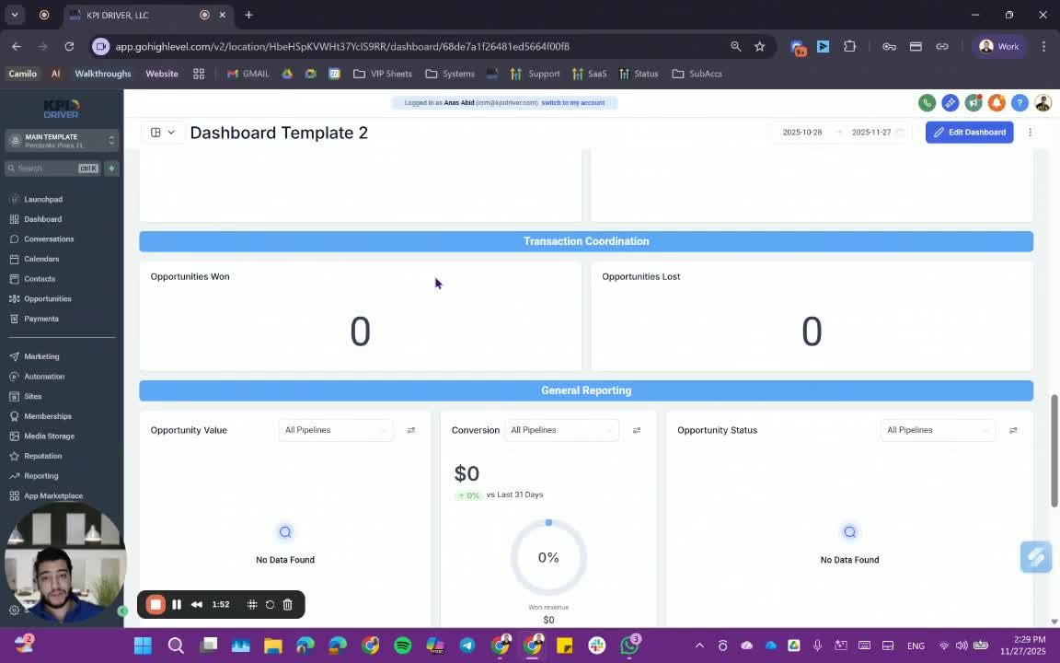Open the orange notifications bell icon
Screen dimensions: 1060x663
point(997,103)
